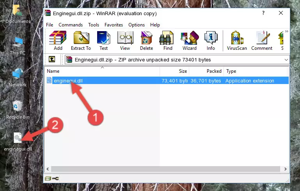Click the WinRAR title bar icon

coord(48,13)
